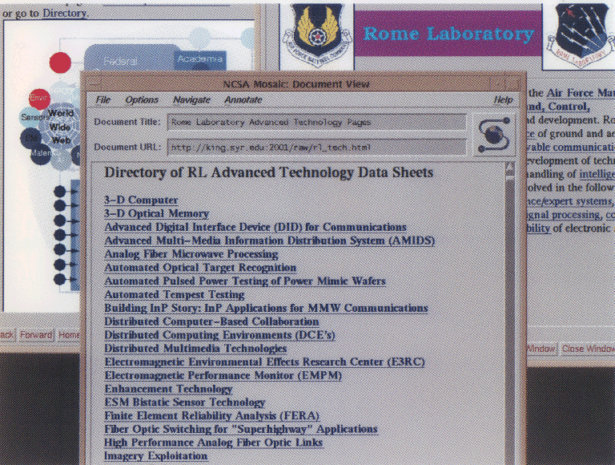Open High Performance Analog Fiber Optic Links
This screenshot has width=615, height=465.
213,443
